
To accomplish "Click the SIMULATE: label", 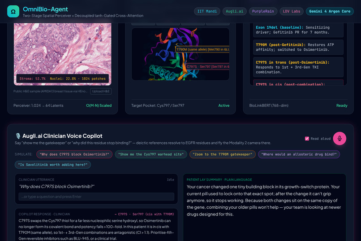I will 23,154.
